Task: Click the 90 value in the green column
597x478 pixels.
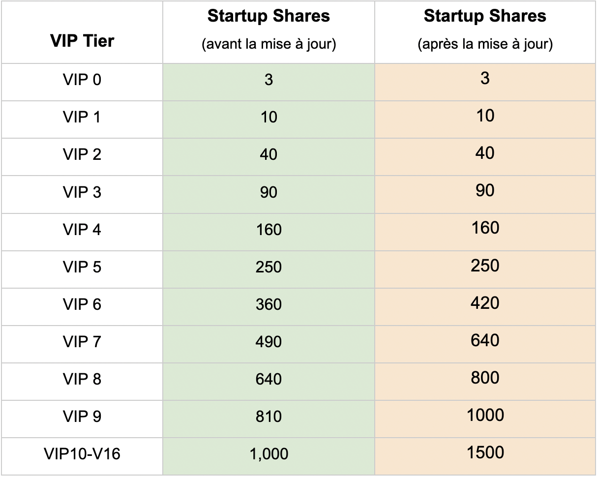Action: click(269, 192)
